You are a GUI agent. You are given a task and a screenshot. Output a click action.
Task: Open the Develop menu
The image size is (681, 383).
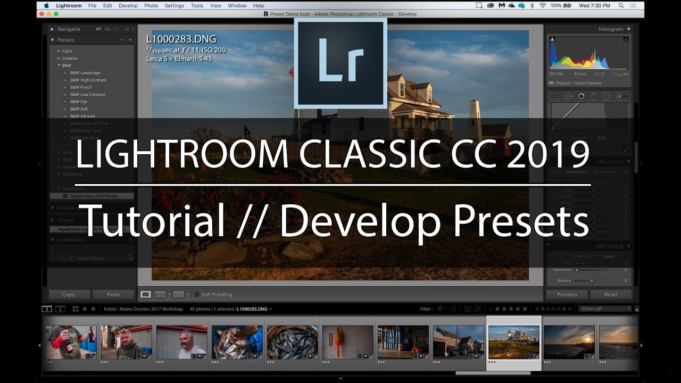(x=128, y=5)
